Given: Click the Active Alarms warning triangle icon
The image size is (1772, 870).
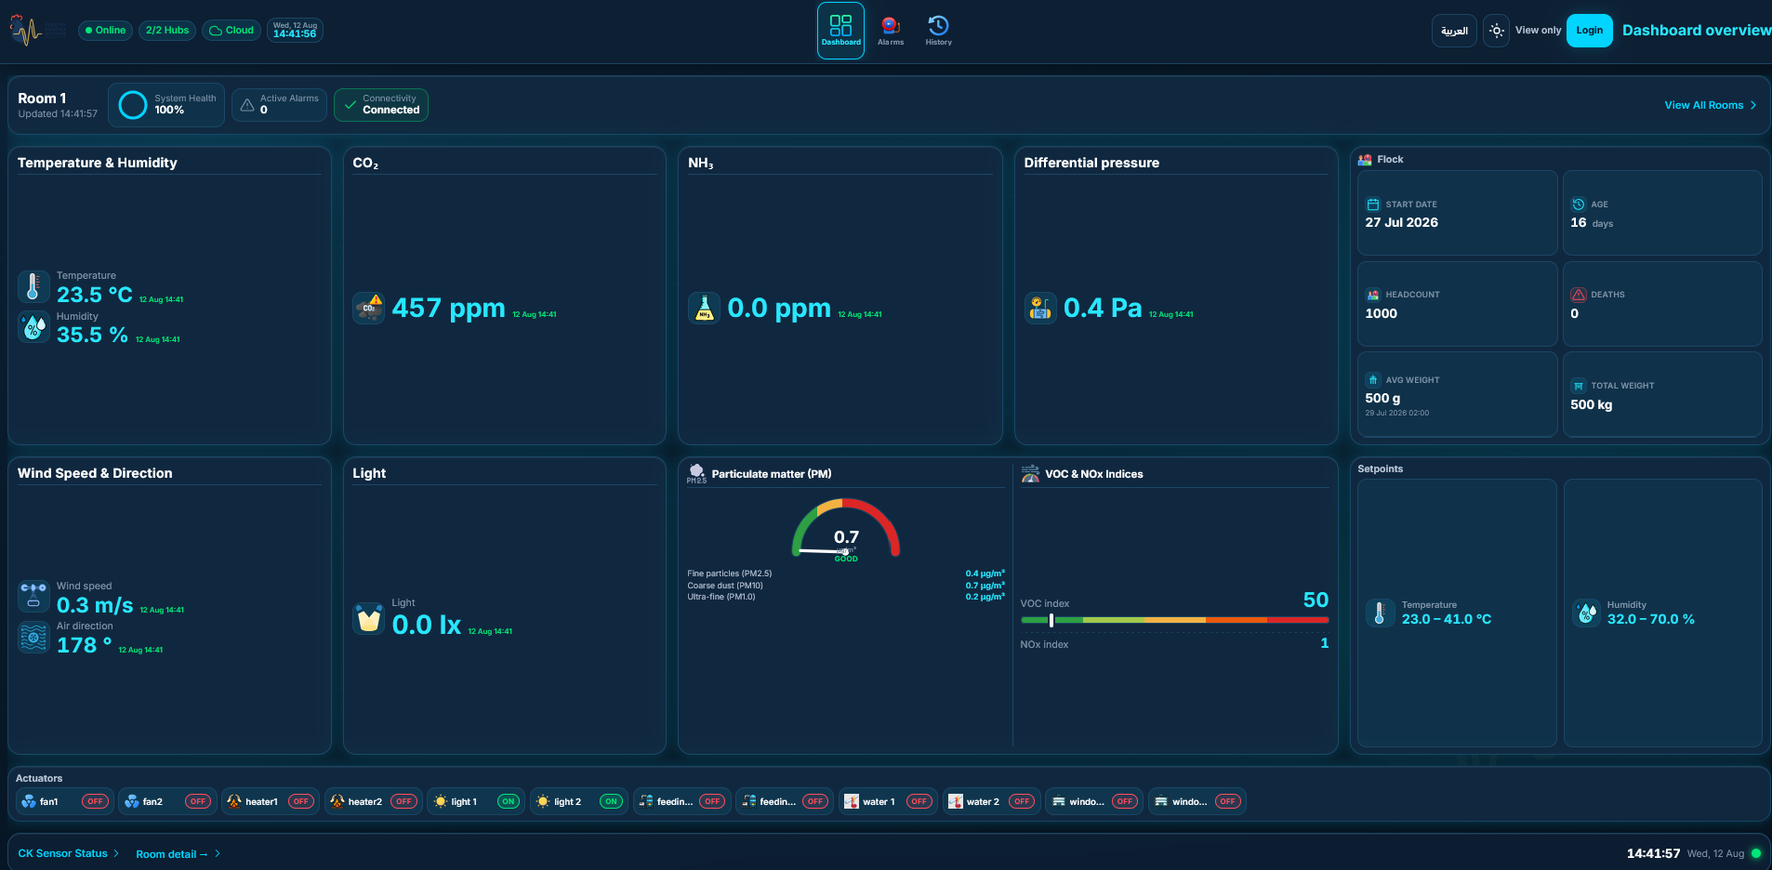Looking at the screenshot, I should point(247,105).
